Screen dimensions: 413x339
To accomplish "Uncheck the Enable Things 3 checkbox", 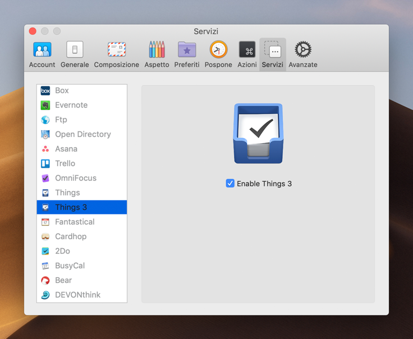I will click(x=230, y=184).
